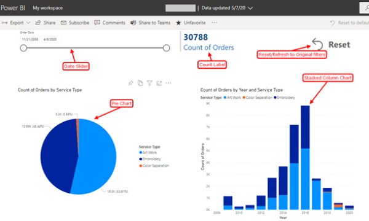The width and height of the screenshot is (369, 221).
Task: Click the 16.5K (53.61%) pie label
Action: (x=117, y=192)
